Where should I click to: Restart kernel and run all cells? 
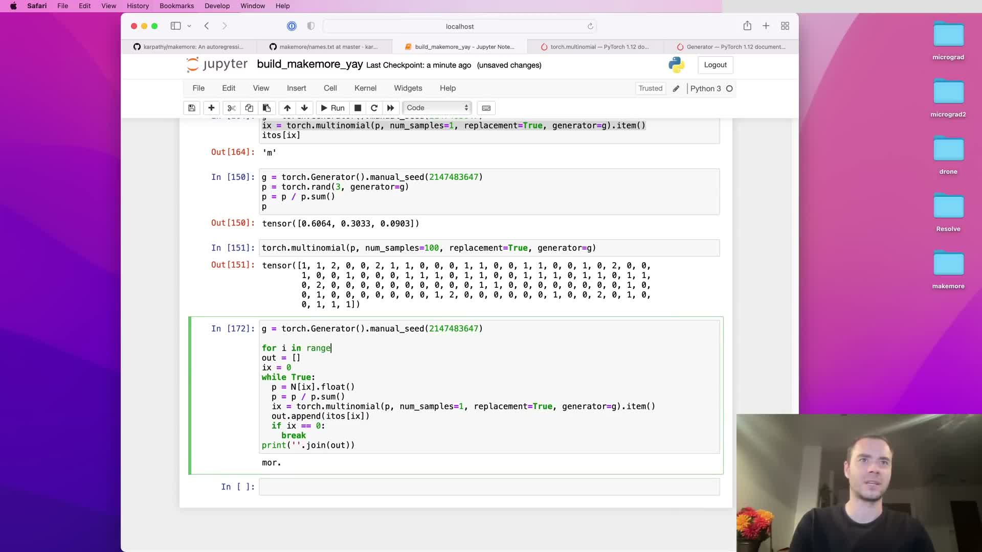point(391,108)
